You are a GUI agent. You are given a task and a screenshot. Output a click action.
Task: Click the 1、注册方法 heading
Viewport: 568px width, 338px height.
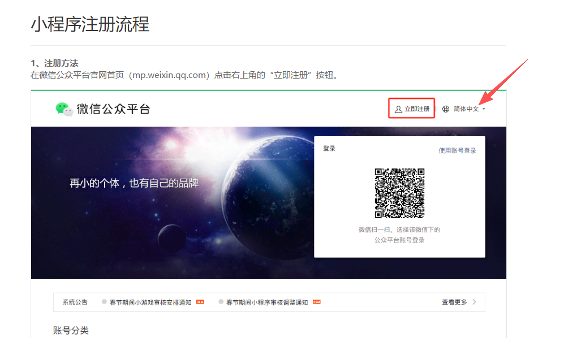(x=54, y=63)
